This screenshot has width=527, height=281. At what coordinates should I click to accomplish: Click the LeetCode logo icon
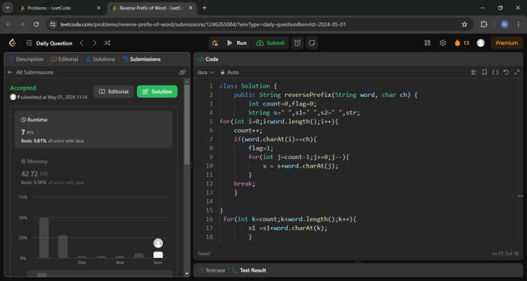(12, 43)
